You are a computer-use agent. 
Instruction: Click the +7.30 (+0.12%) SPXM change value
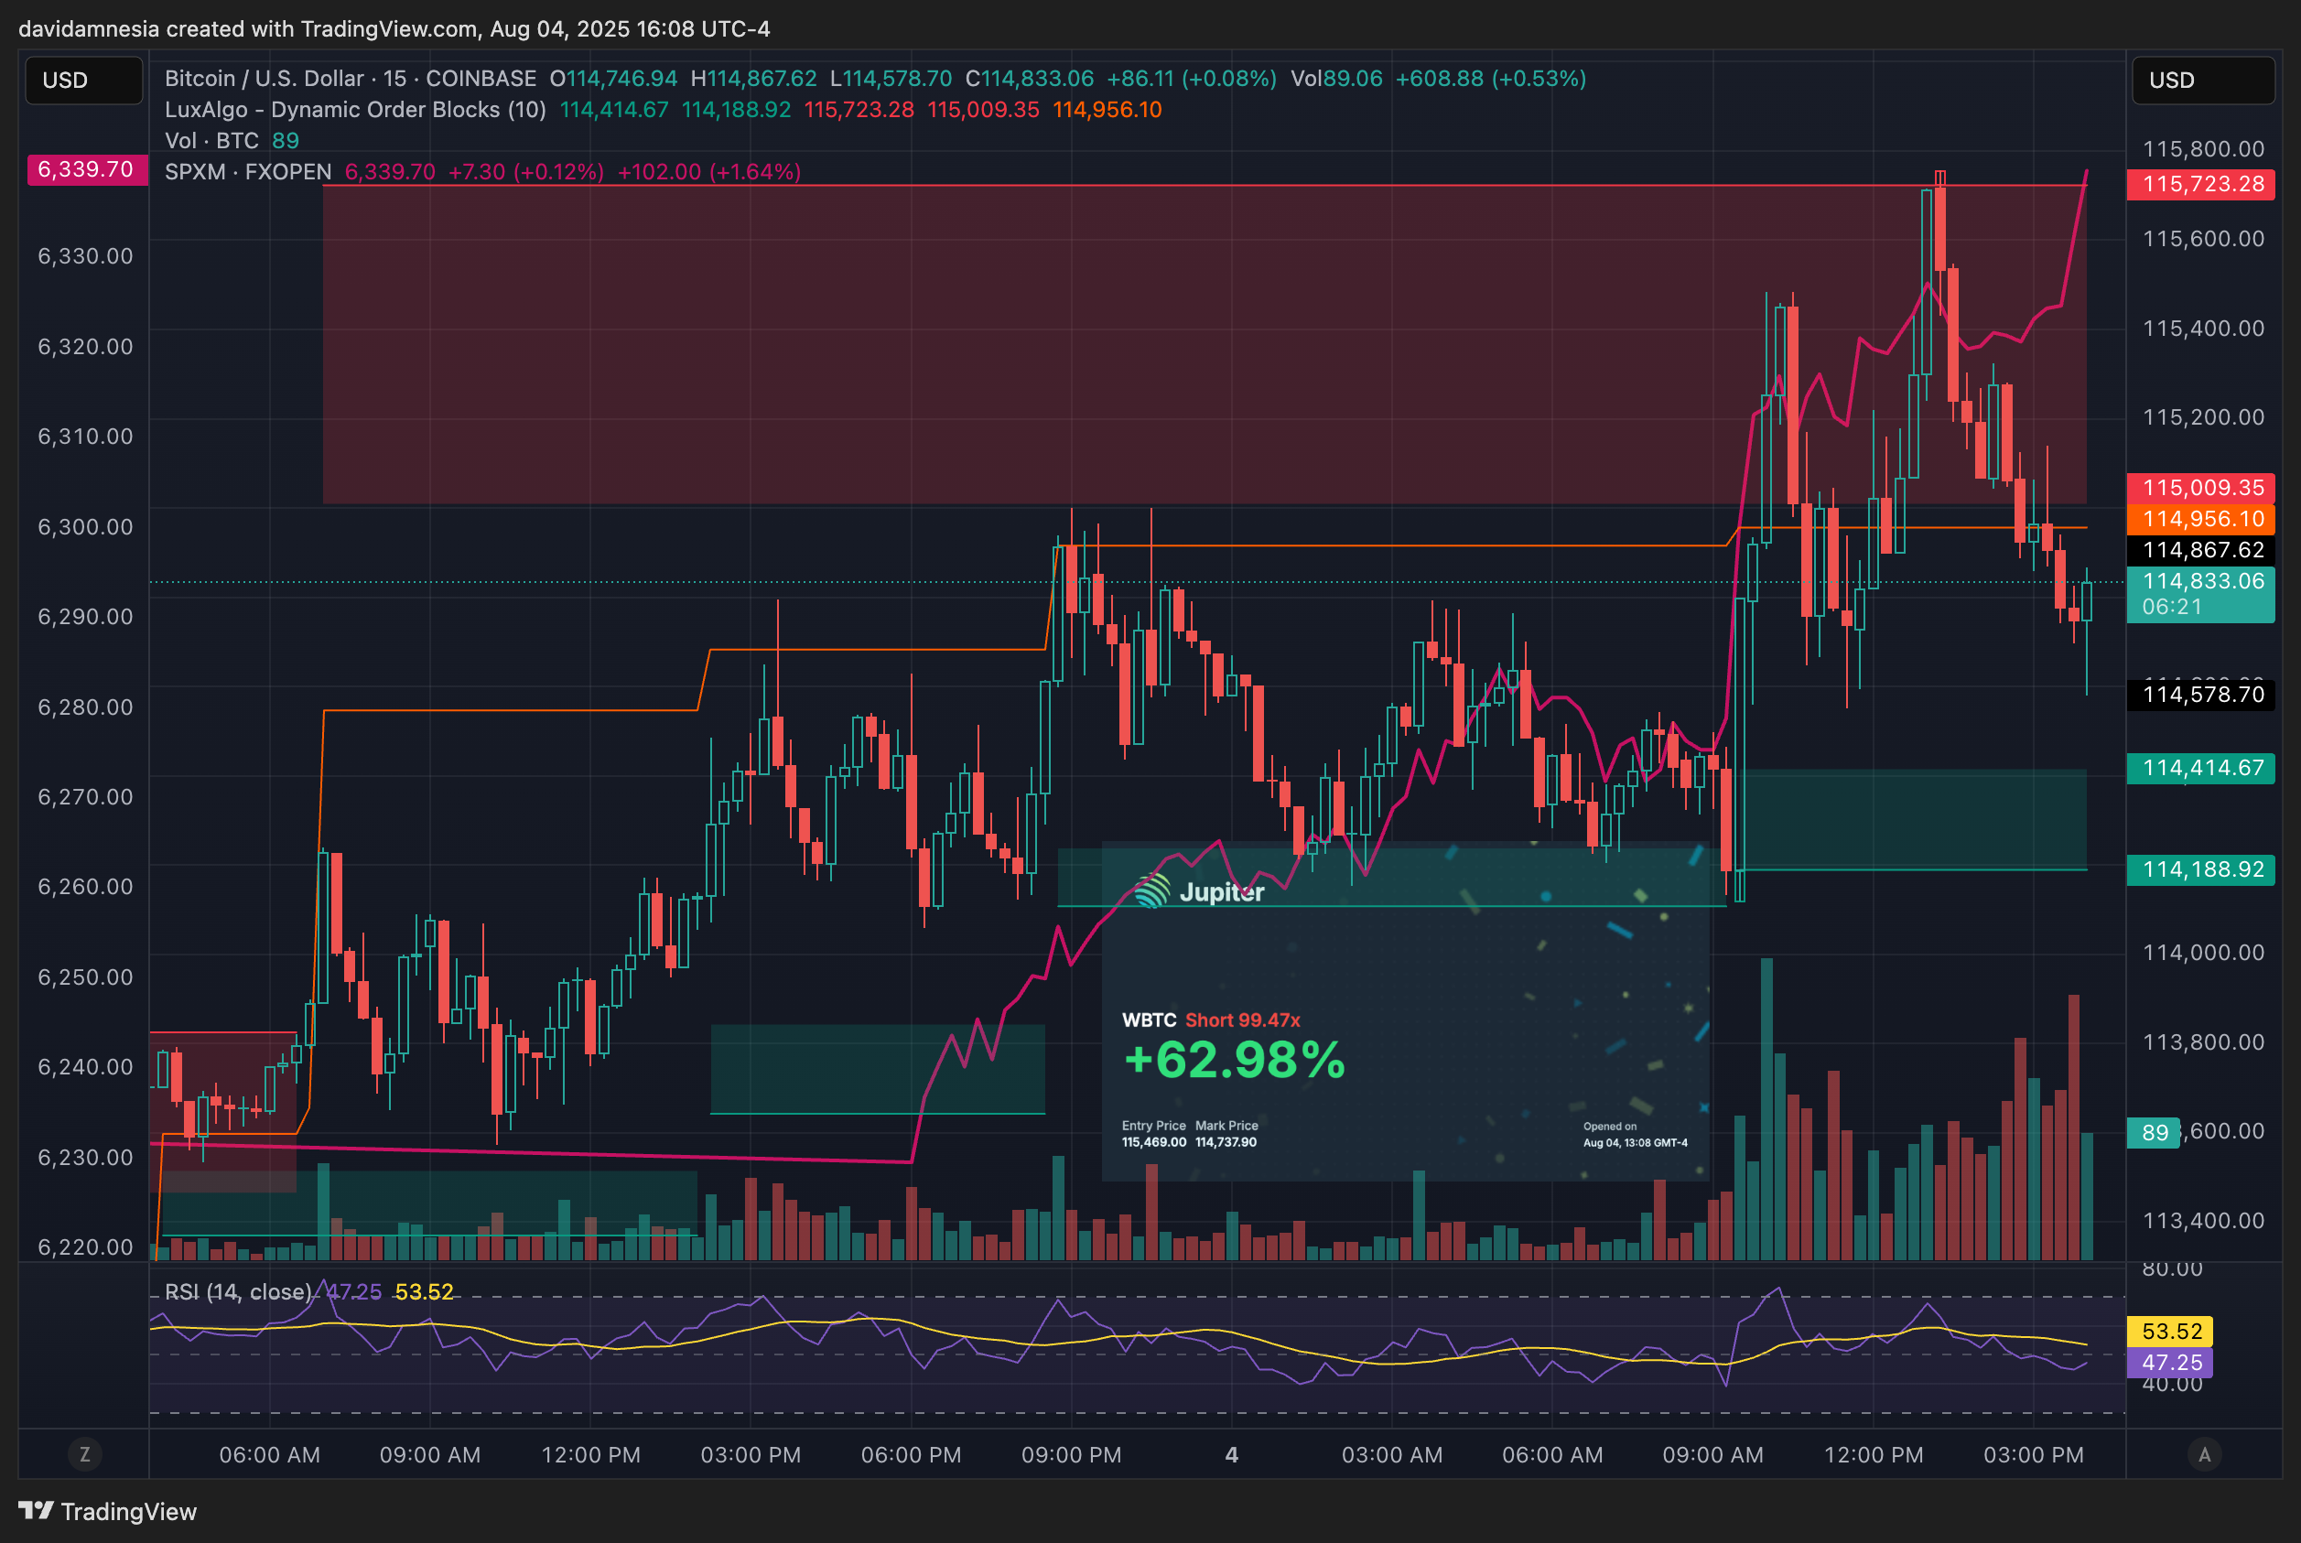[525, 171]
